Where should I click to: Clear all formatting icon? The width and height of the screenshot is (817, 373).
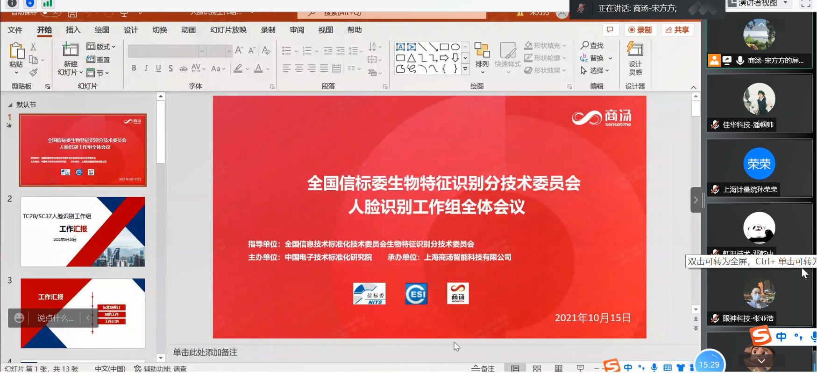(x=266, y=50)
